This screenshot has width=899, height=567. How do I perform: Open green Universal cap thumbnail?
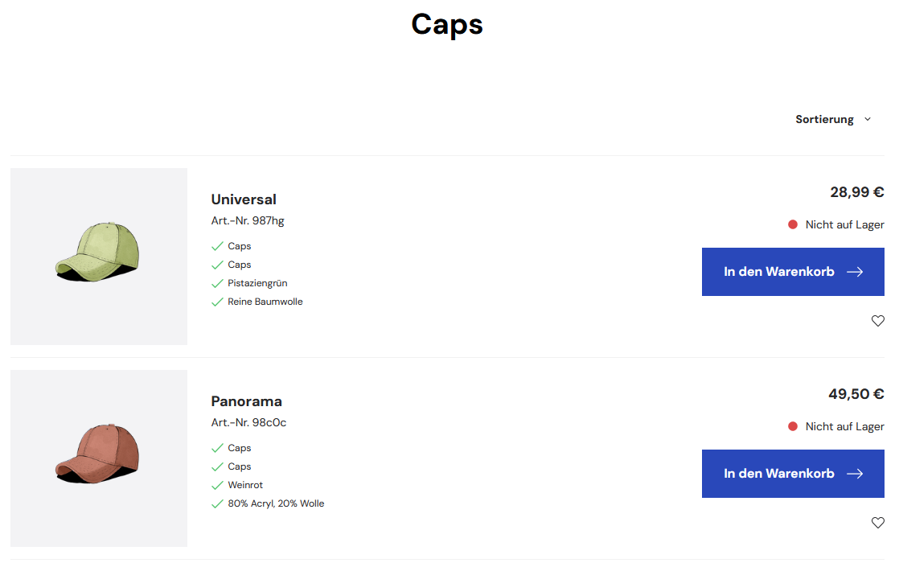[99, 257]
